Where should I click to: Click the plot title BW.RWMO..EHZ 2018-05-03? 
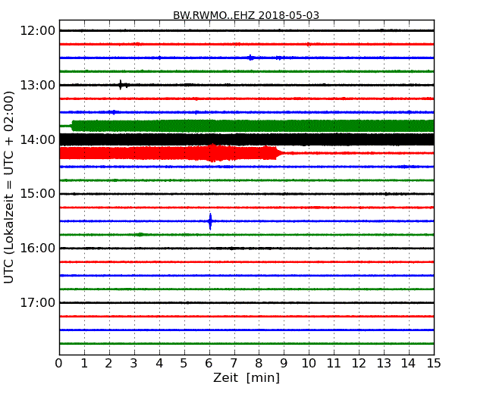[x=246, y=15]
